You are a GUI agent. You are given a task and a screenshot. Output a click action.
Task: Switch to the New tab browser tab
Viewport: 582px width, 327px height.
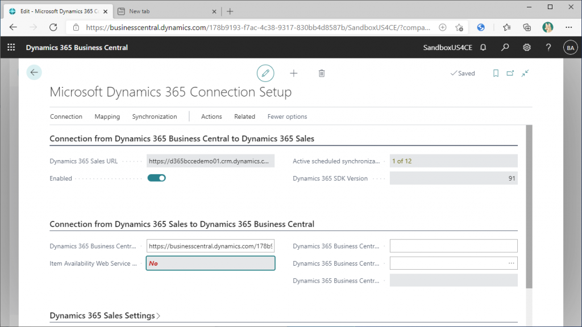pos(167,11)
